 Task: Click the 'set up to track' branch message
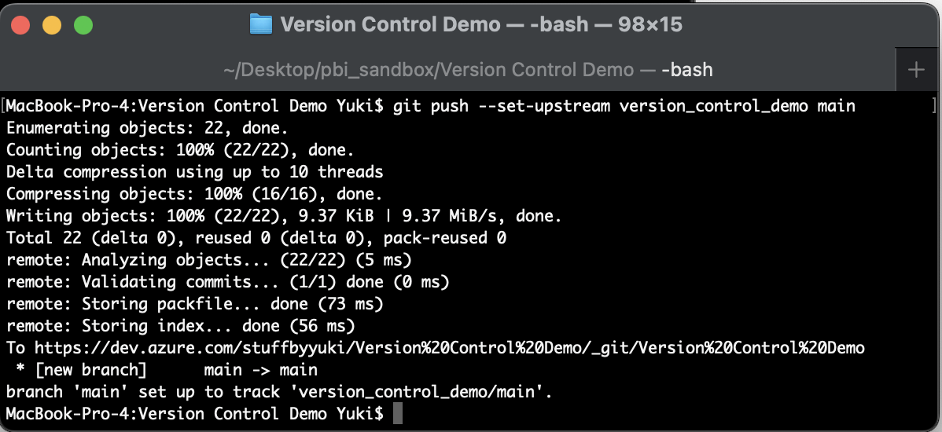(x=279, y=393)
